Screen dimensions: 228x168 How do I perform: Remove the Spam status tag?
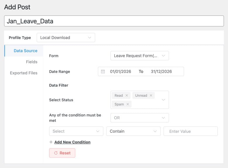click(128, 104)
